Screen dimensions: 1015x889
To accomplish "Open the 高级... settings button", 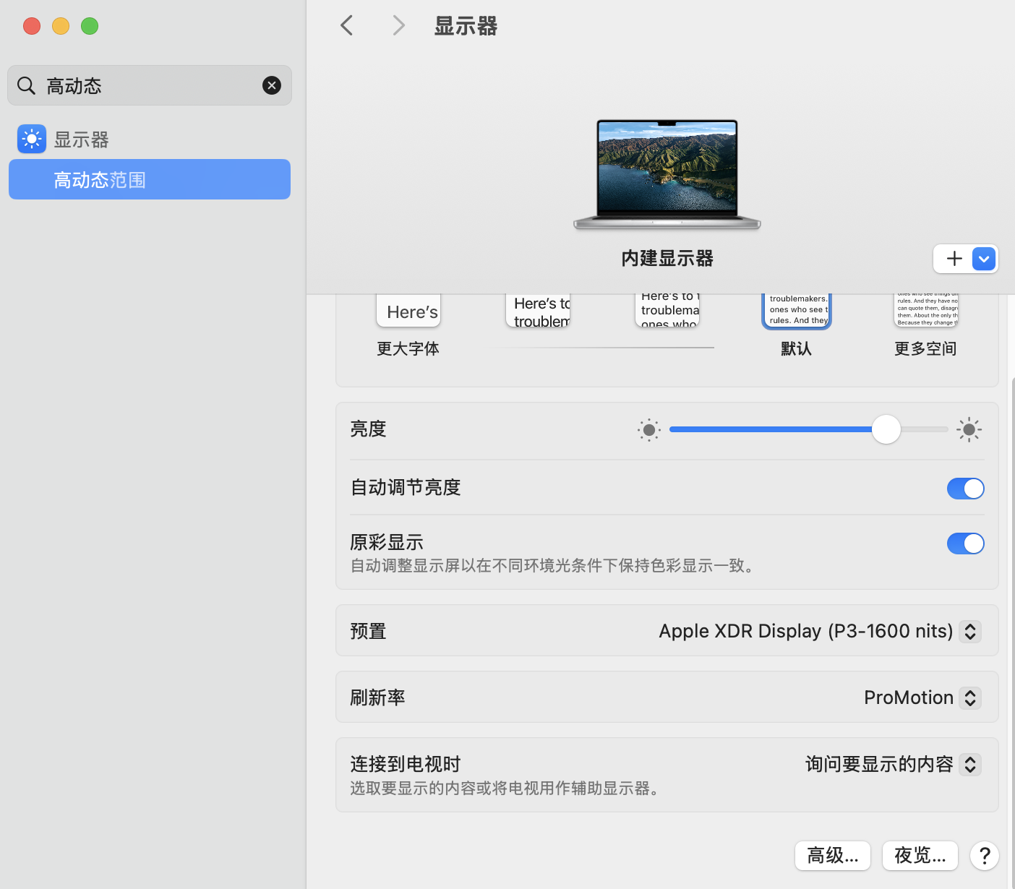I will tap(833, 856).
